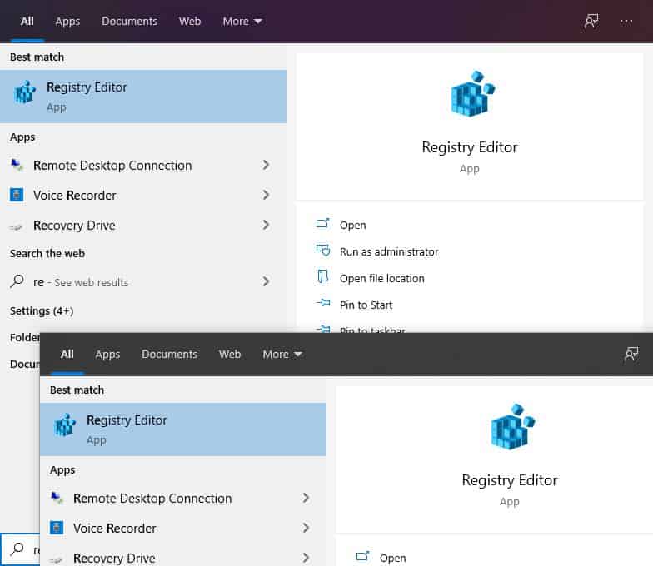
Task: Click large Registry Editor icon in upper preview pane
Action: 472,94
